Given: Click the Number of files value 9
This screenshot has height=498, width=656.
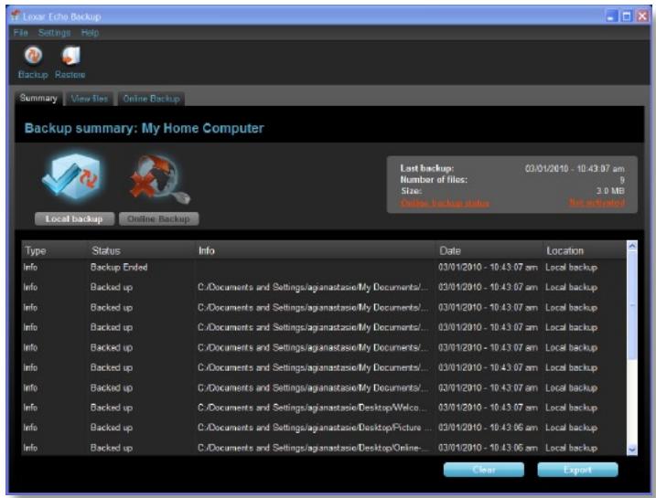Looking at the screenshot, I should point(622,180).
